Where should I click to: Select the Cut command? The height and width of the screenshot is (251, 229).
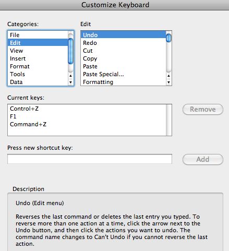coord(123,51)
